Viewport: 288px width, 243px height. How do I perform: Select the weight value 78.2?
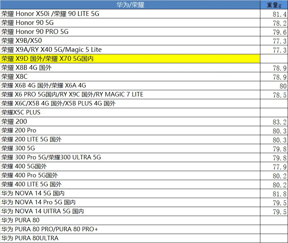coord(279,23)
